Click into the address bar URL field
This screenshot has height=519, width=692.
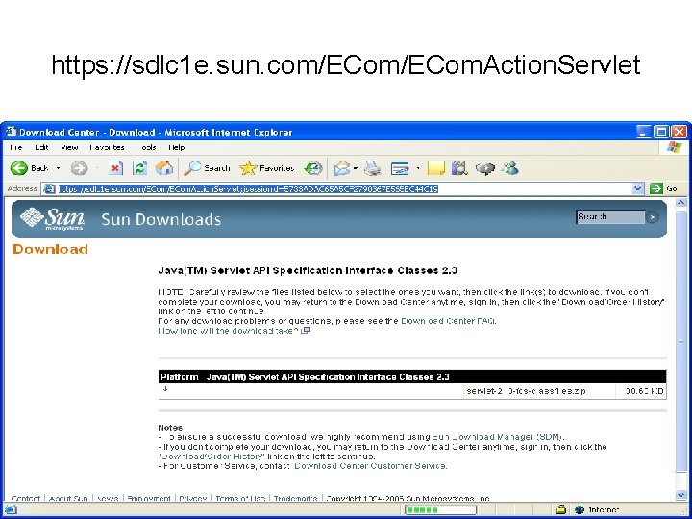click(344, 189)
